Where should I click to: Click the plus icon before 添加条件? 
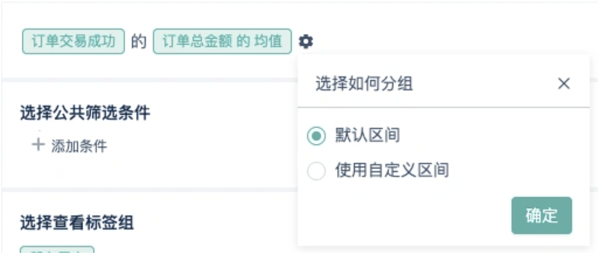coord(38,145)
